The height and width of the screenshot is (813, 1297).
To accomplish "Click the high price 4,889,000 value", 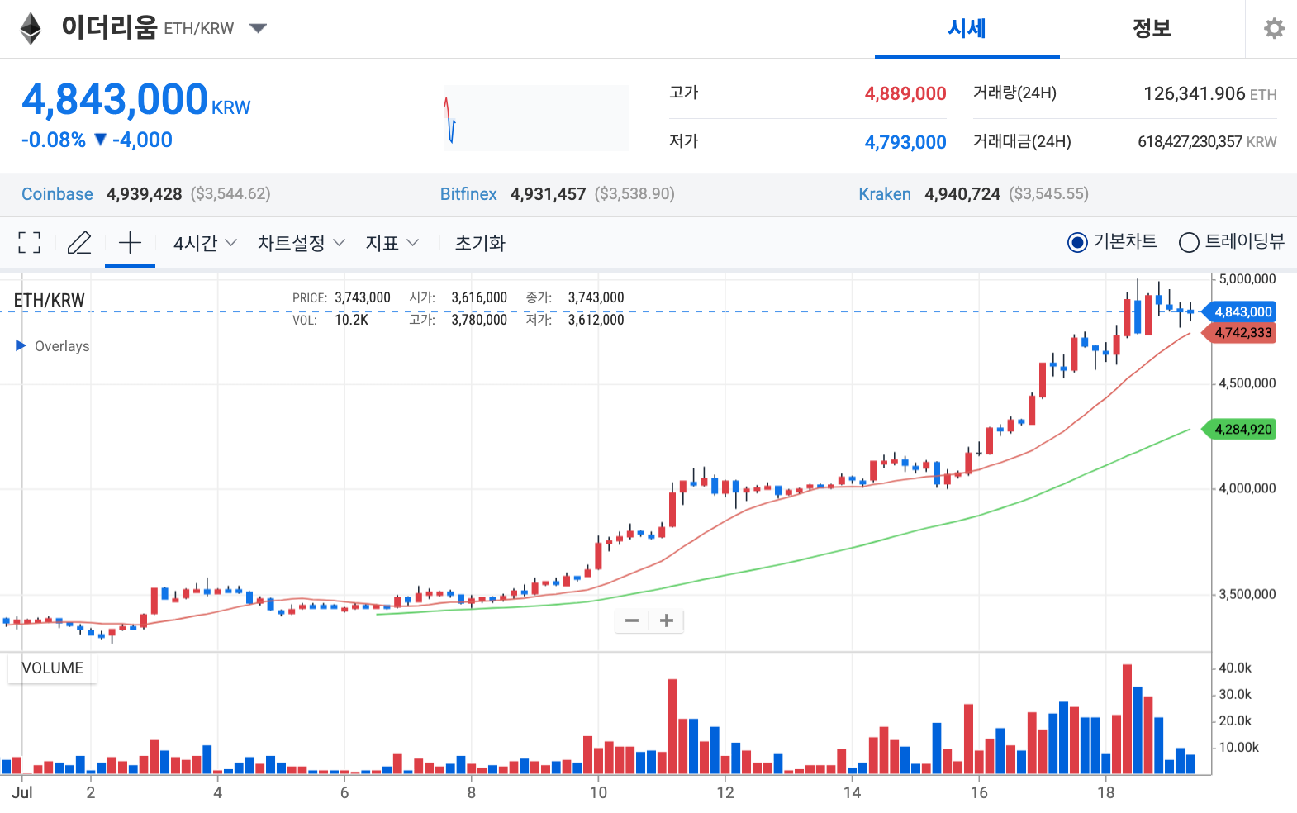I will click(x=905, y=94).
